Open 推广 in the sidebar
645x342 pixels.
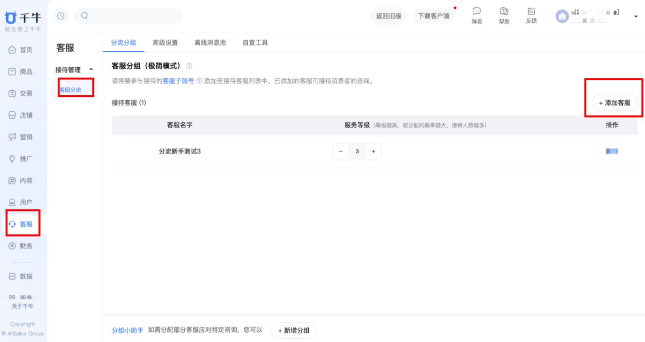coord(21,159)
